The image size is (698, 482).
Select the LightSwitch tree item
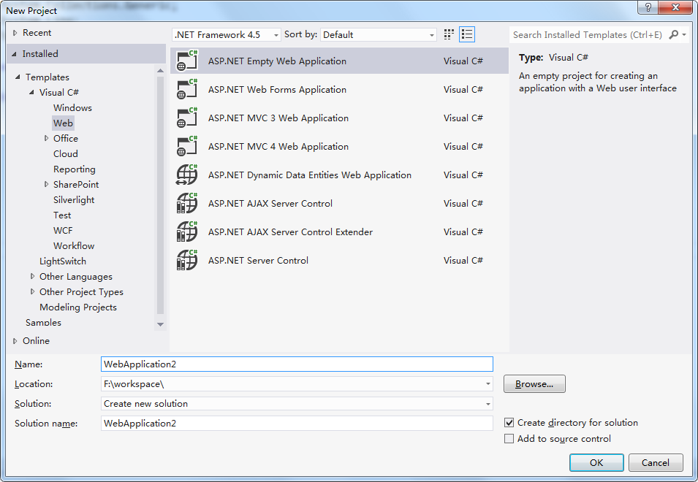click(63, 261)
